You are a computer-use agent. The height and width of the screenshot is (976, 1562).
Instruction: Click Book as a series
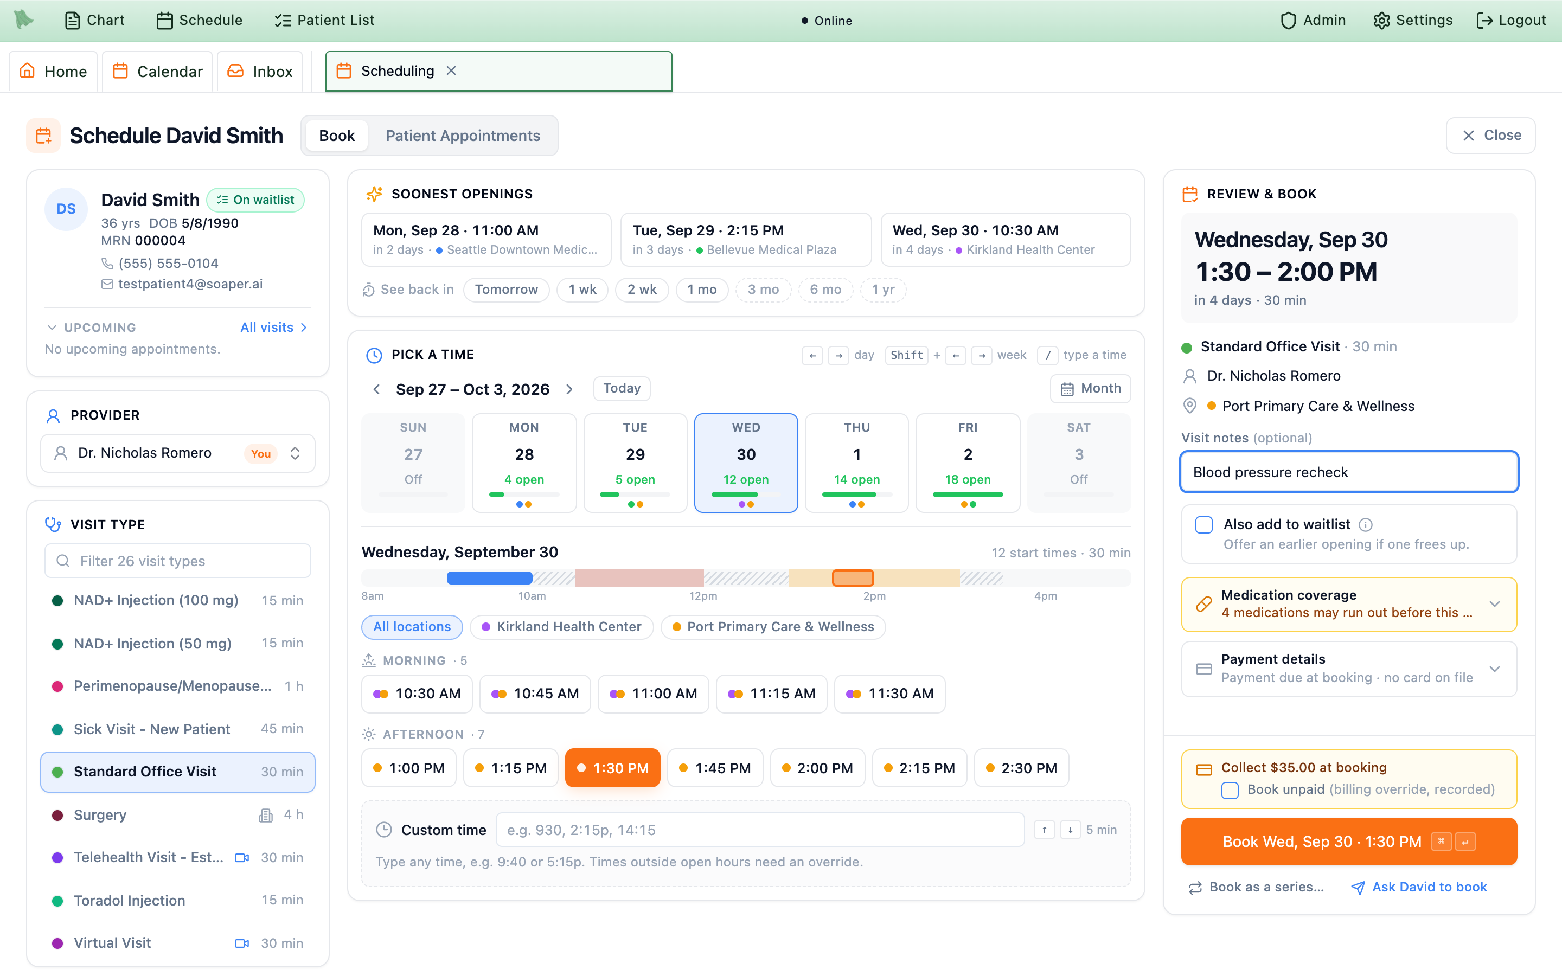pos(1256,888)
